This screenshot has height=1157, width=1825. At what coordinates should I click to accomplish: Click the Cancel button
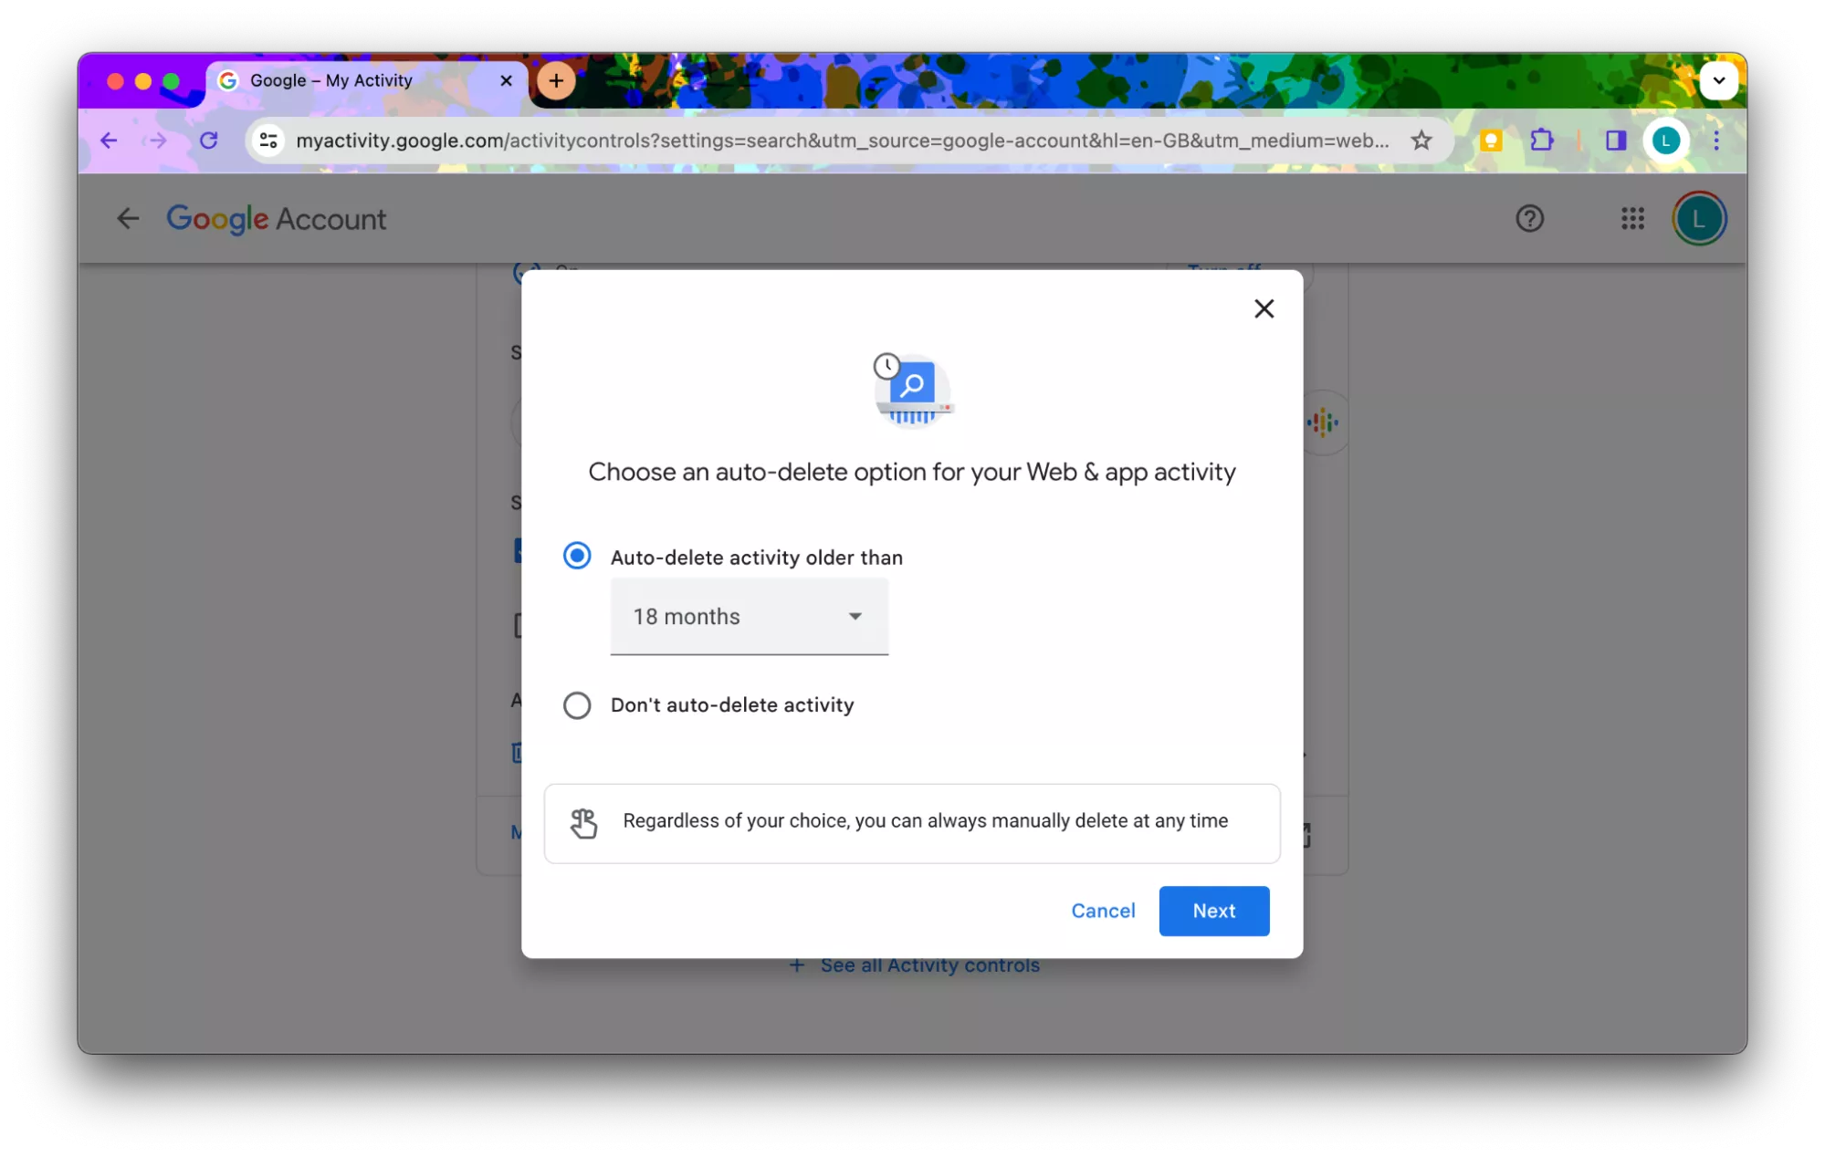pos(1103,911)
